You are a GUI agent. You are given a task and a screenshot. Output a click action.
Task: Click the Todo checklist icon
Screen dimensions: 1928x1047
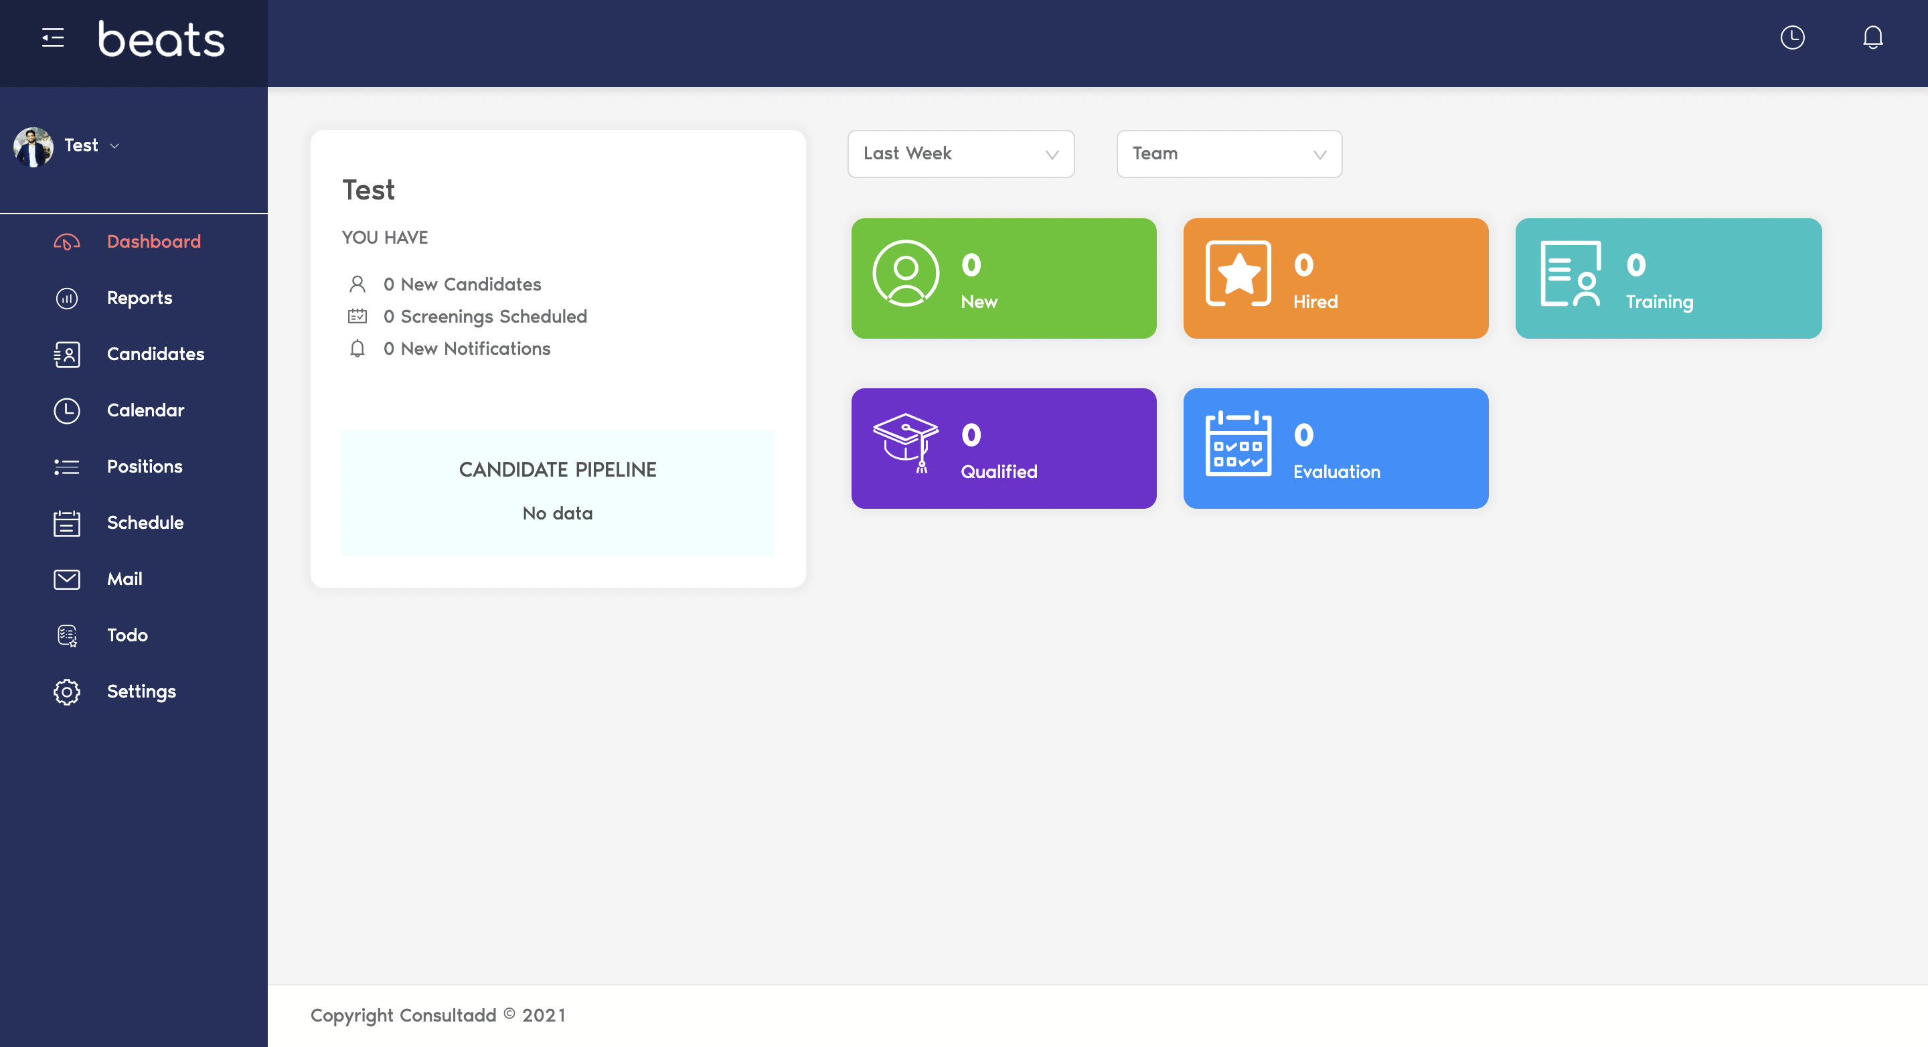pos(67,636)
